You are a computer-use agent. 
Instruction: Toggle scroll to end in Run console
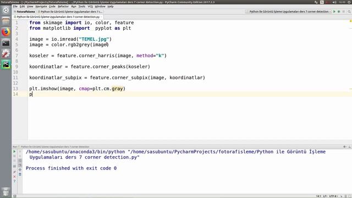[x=20, y=165]
